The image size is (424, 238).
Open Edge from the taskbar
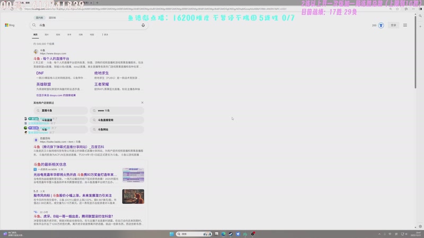pos(223,234)
